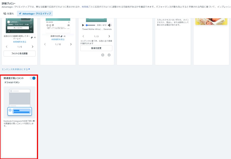Click the heart icon in the Instagram preview
The width and height of the screenshot is (231, 159).
(47, 25)
